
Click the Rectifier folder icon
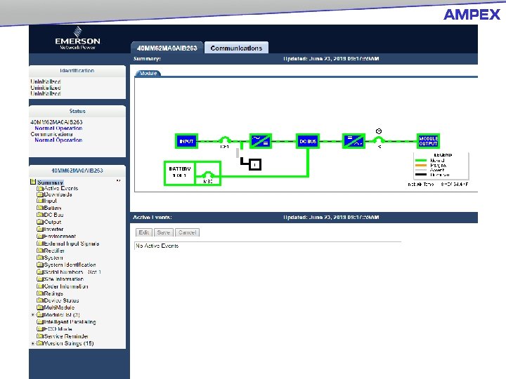tap(39, 251)
